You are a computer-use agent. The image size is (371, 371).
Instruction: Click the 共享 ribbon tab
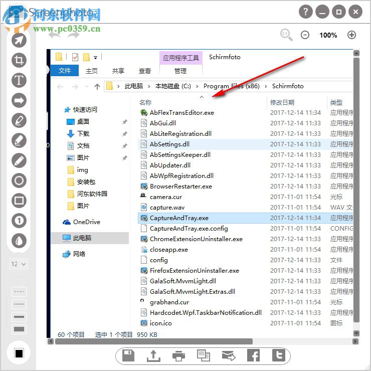tap(118, 71)
